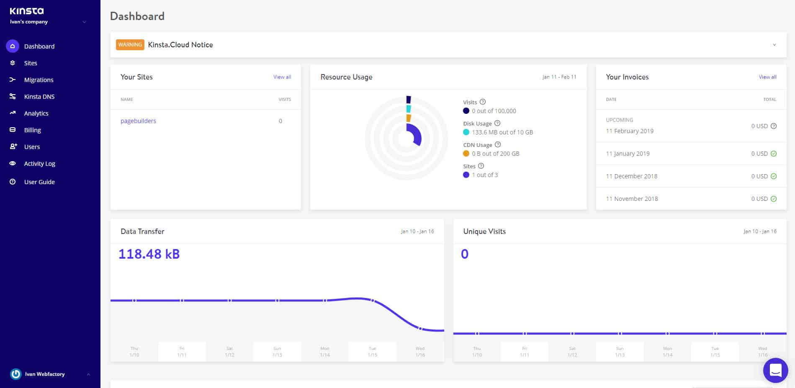
Task: Click the User Guide help icon
Action: click(x=13, y=182)
